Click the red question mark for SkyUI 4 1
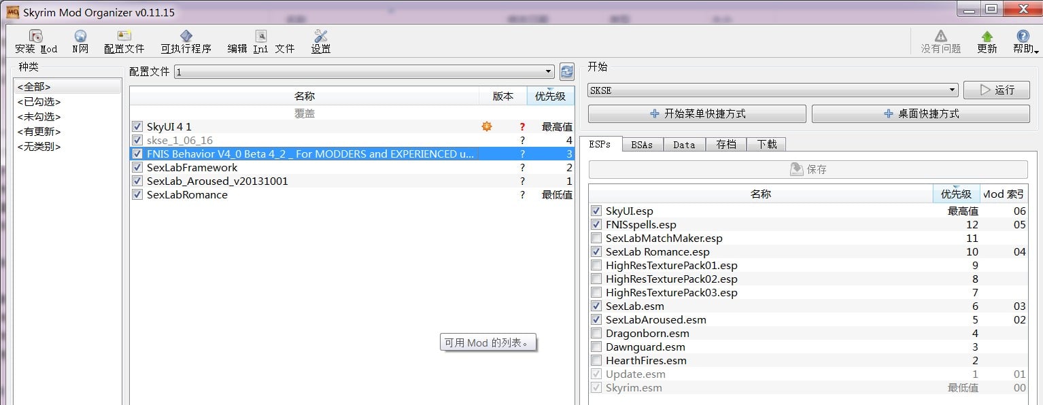Screen dimensions: 1043x405 click(522, 126)
